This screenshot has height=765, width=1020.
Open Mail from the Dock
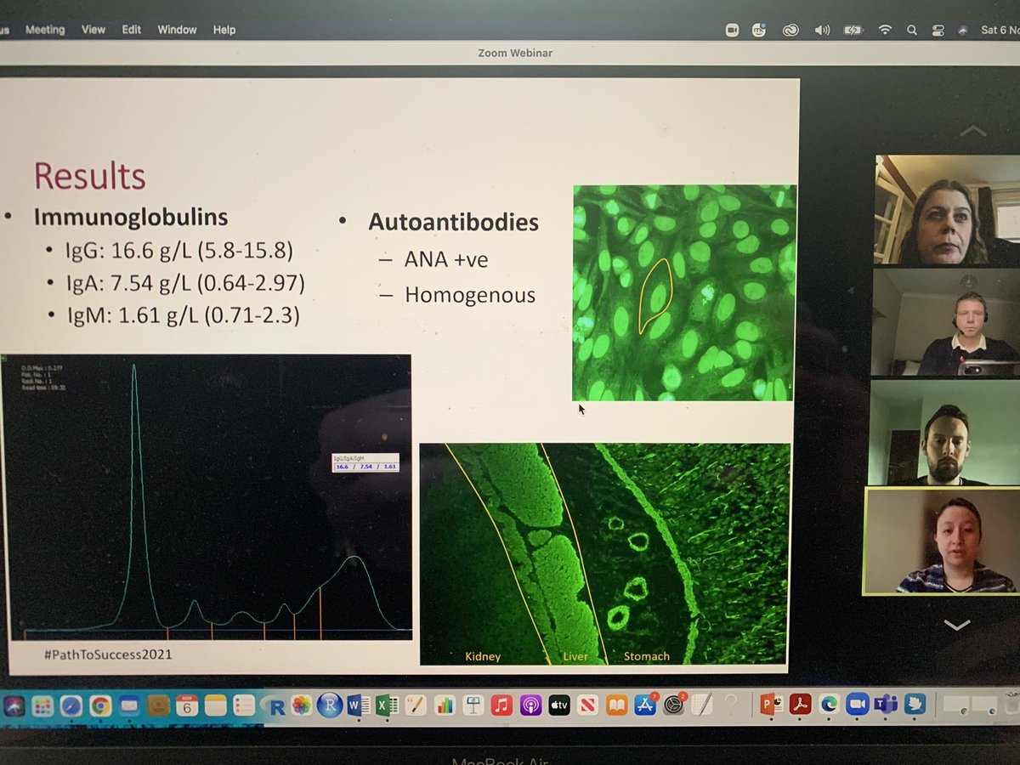click(x=129, y=705)
